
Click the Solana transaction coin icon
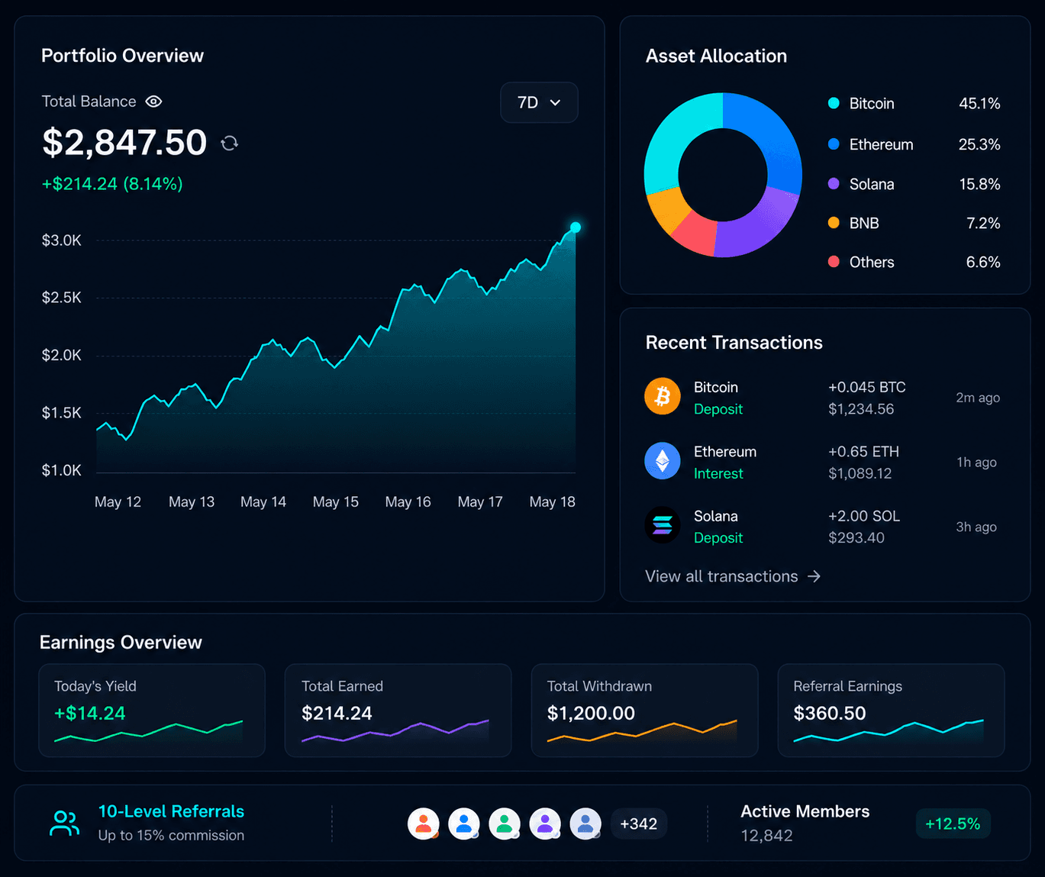(x=662, y=525)
